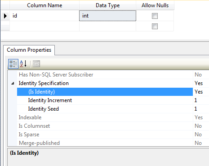Open the (Is Identity) Yes value dropdown

pyautogui.click(x=201, y=92)
